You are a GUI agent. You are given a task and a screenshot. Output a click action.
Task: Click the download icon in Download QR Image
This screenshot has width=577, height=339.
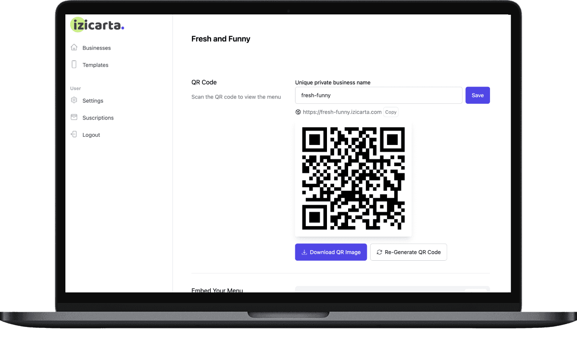pyautogui.click(x=304, y=252)
